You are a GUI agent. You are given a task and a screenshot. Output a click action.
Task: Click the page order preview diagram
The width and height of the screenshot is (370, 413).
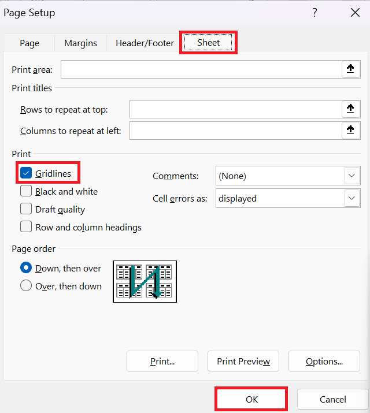[x=145, y=281]
